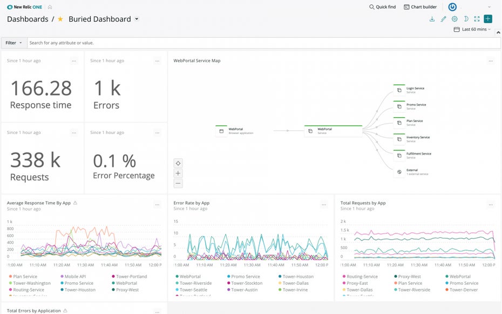Select the edit dashboard pencil icon
Image resolution: width=502 pixels, height=314 pixels.
[x=444, y=18]
